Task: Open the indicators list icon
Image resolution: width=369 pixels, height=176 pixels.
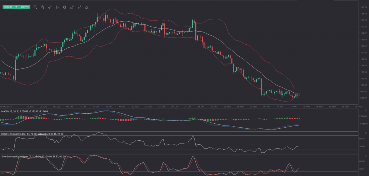Action: coord(72,7)
